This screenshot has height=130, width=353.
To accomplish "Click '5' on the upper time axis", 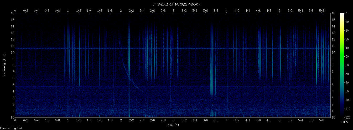I will tap(279, 11).
